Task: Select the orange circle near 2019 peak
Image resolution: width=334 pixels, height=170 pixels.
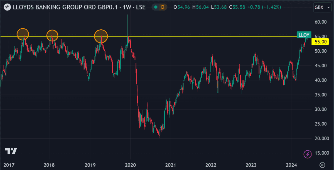Action: click(x=101, y=36)
